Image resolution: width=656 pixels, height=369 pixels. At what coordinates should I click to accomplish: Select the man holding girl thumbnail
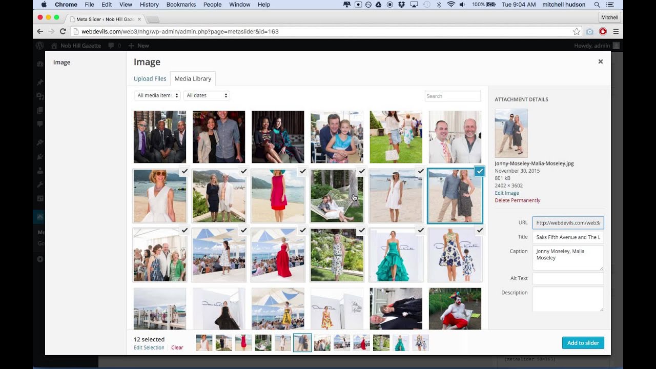(x=337, y=137)
